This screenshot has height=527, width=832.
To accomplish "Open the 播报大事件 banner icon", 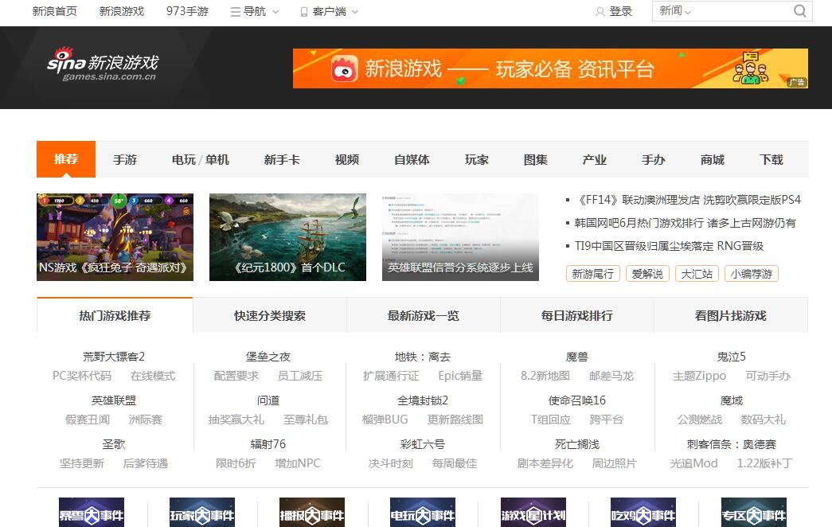I will click(x=312, y=513).
